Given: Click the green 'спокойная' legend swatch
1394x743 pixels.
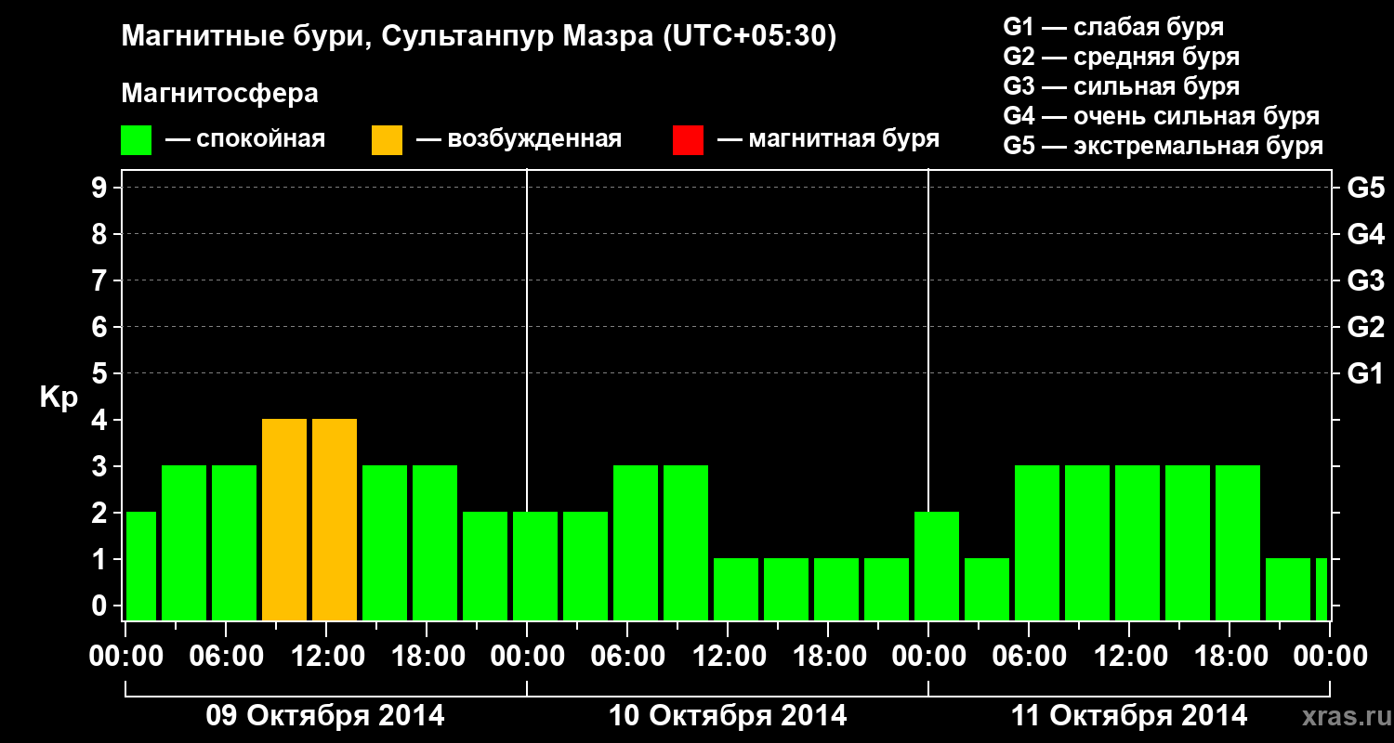Looking at the screenshot, I should pyautogui.click(x=137, y=140).
